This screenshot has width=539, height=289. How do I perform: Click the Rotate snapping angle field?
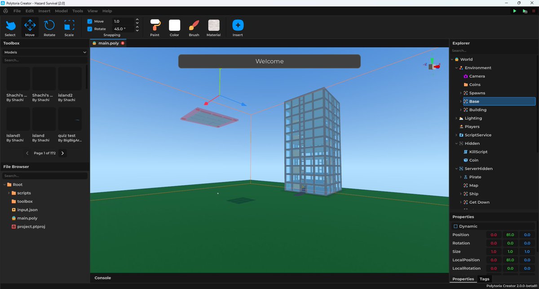pyautogui.click(x=123, y=29)
